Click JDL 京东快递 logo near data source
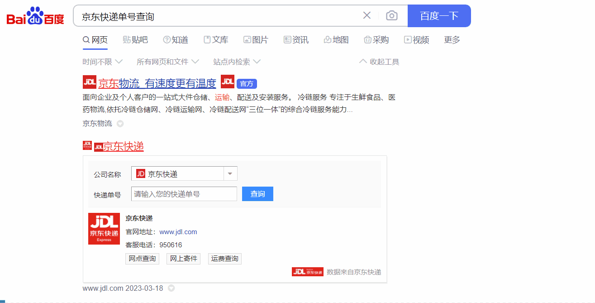595x303 pixels. [308, 272]
